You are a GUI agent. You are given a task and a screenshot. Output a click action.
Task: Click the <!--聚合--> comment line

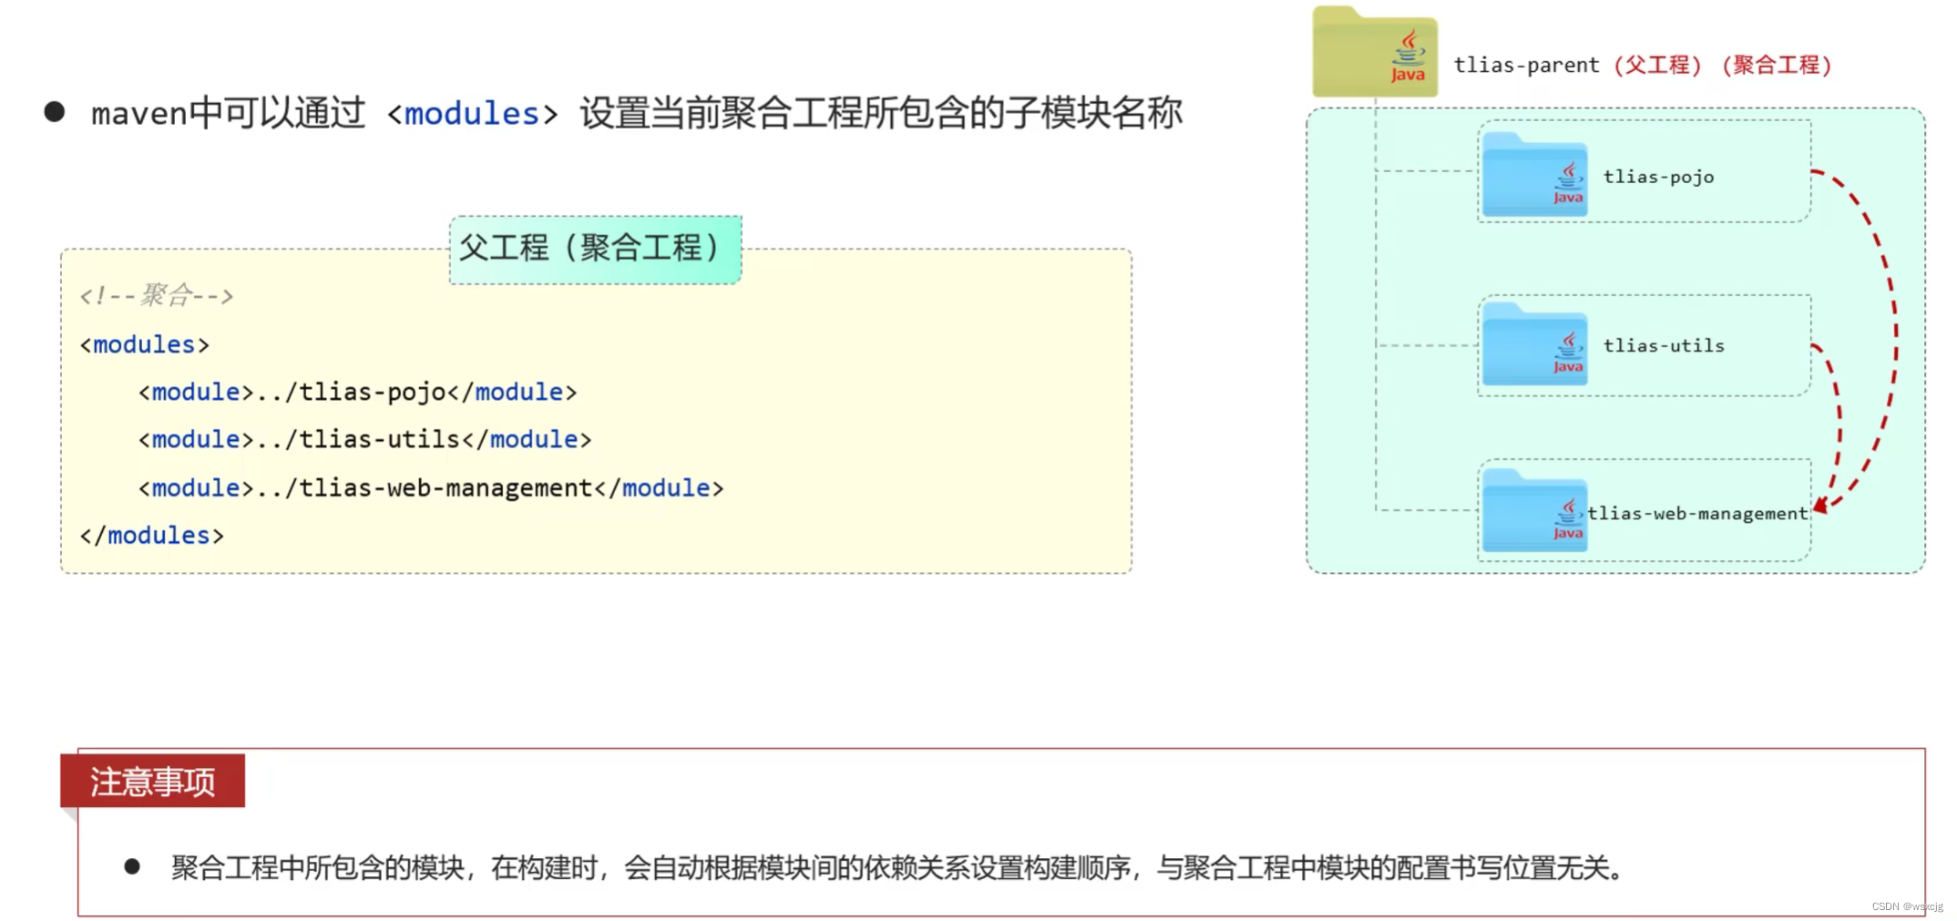coord(157,295)
